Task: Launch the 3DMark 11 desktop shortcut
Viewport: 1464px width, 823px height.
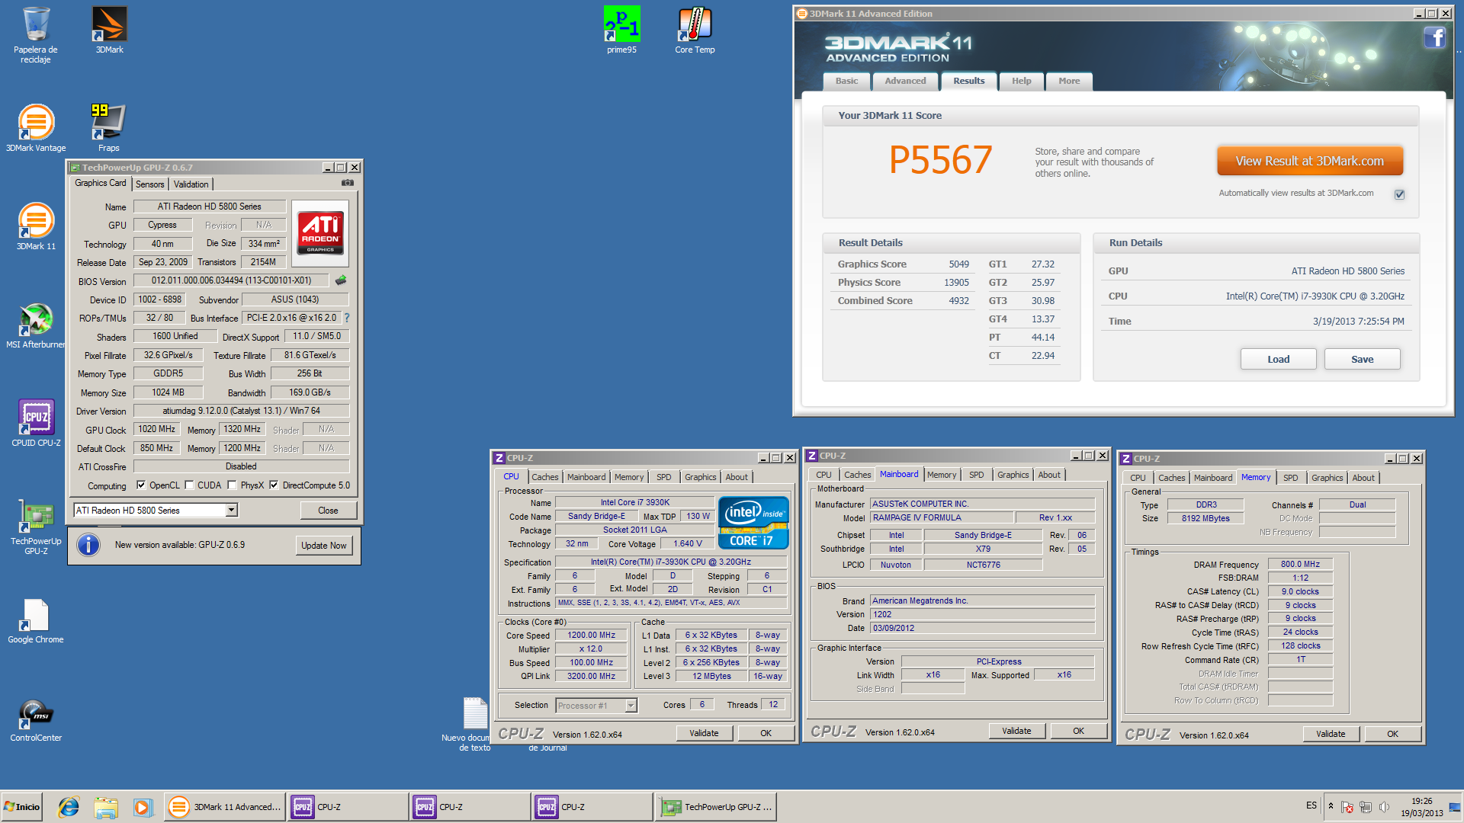Action: pyautogui.click(x=36, y=226)
